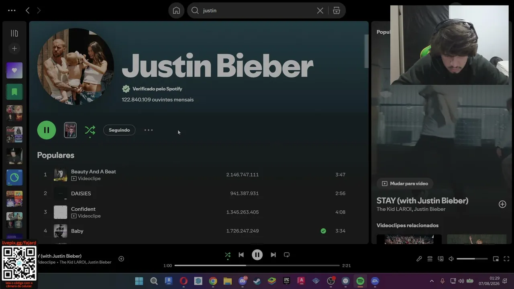The height and width of the screenshot is (289, 514).
Task: Show hidden system tray icons
Action: coord(432,281)
